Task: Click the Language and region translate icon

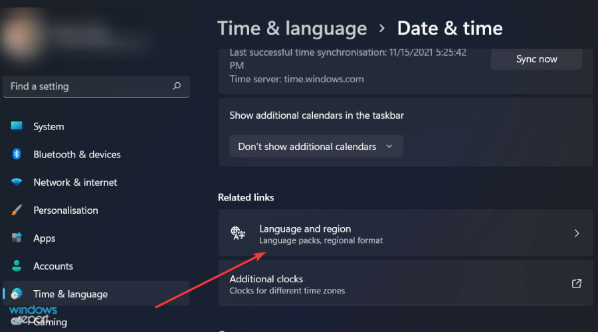Action: coord(238,233)
